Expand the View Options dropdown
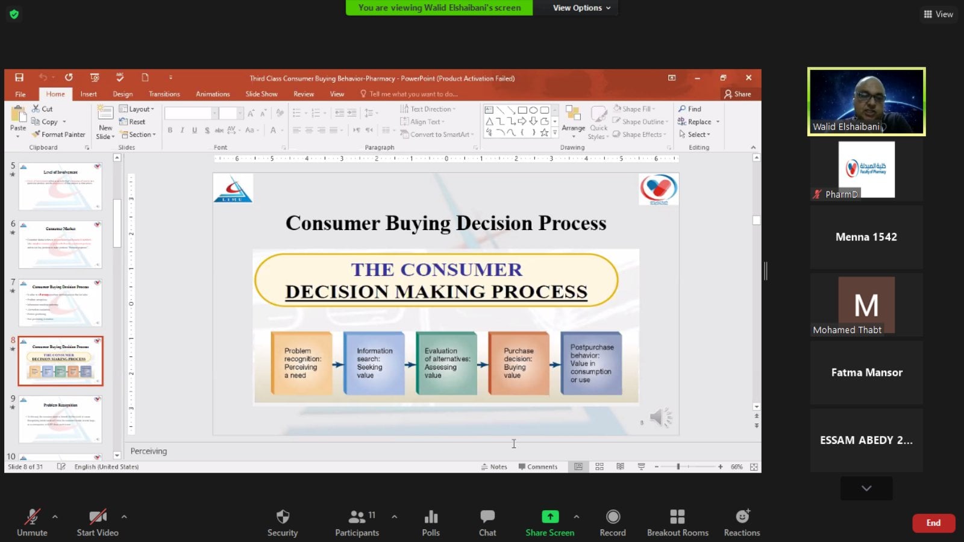 click(x=581, y=8)
